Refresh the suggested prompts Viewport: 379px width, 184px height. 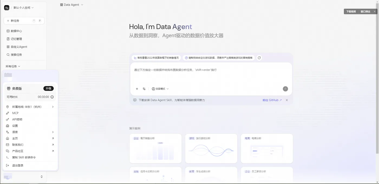(x=259, y=58)
